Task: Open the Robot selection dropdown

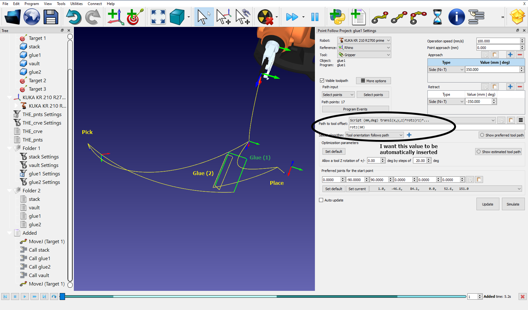Action: [x=364, y=40]
